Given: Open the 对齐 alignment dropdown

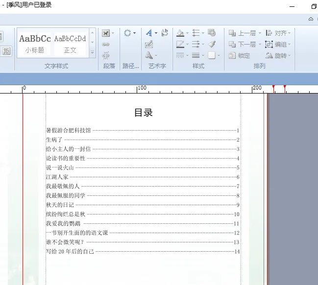Looking at the screenshot, I should click(278, 33).
